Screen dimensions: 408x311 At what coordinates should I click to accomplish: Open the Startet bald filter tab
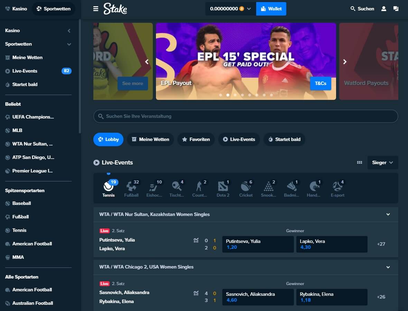[x=284, y=139]
